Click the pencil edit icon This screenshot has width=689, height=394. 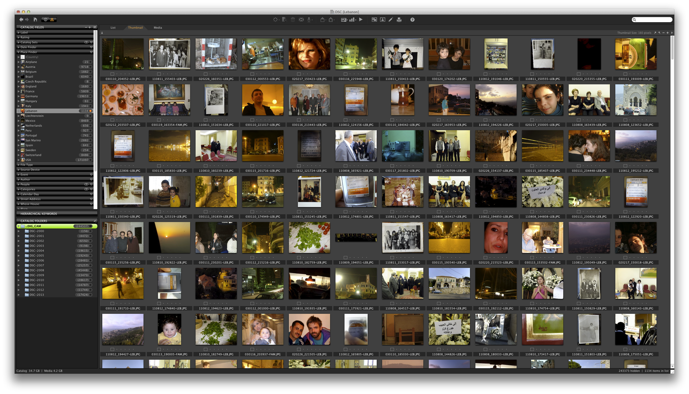[391, 20]
